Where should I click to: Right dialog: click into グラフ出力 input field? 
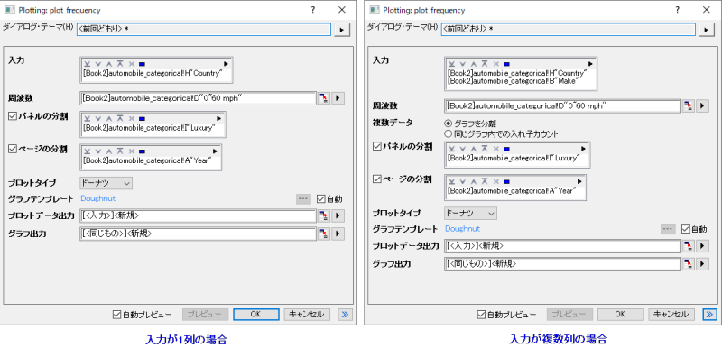coord(562,264)
